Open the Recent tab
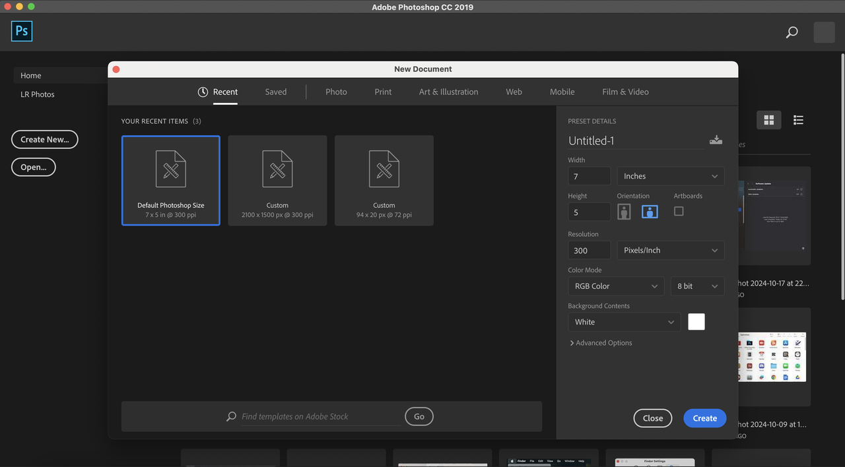The image size is (845, 467). pos(225,92)
